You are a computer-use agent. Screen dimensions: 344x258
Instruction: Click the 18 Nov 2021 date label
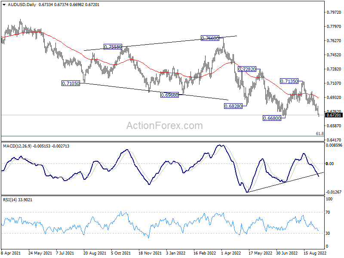[150, 253]
